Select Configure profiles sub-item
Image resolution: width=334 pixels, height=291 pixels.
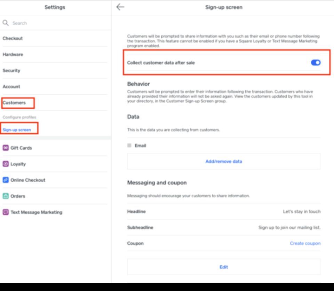19,117
